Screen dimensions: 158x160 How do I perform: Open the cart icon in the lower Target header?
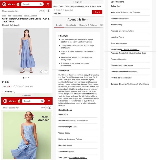tap(49, 101)
